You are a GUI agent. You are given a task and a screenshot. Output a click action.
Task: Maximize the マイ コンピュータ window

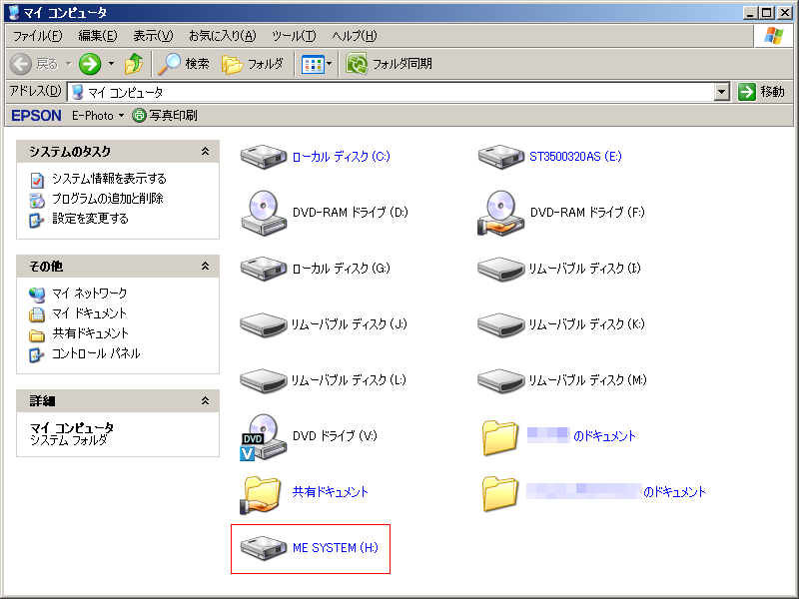tap(766, 12)
